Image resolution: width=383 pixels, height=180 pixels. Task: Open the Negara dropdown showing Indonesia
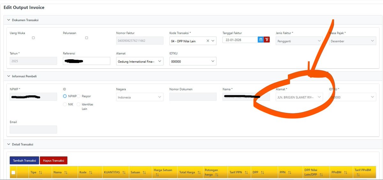click(140, 97)
